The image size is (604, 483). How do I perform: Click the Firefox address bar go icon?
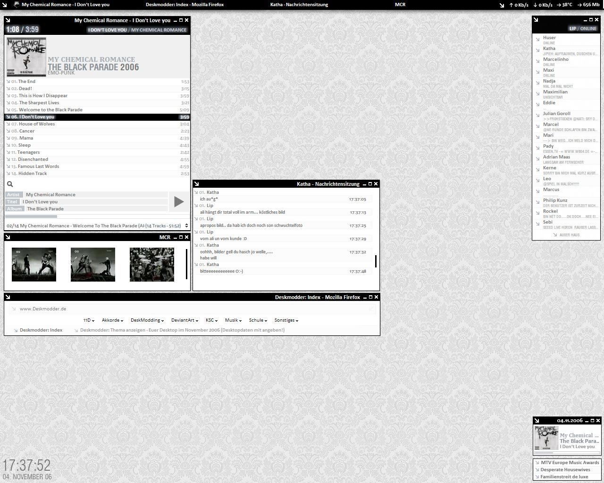coord(372,309)
